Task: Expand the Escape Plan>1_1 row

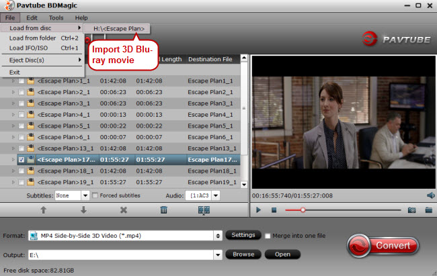Action: pos(13,81)
